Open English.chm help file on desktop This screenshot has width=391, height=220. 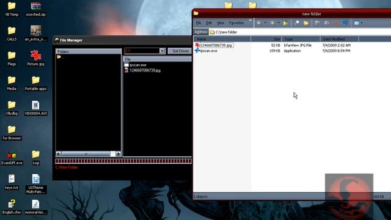coord(12,207)
